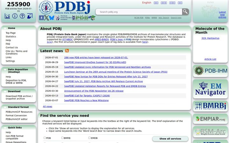Open Contact Us in the Home menu
Viewport: 229px width, 143px height.
click(x=12, y=48)
